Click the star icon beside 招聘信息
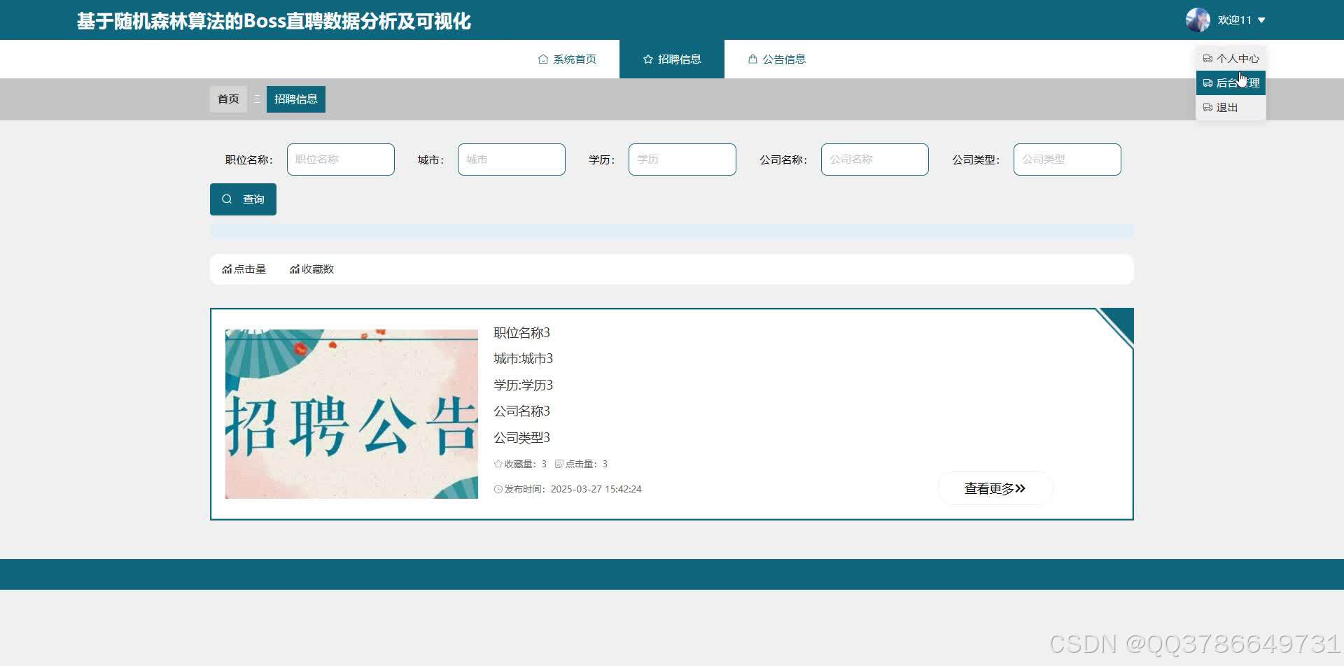The image size is (1344, 666). (x=648, y=59)
